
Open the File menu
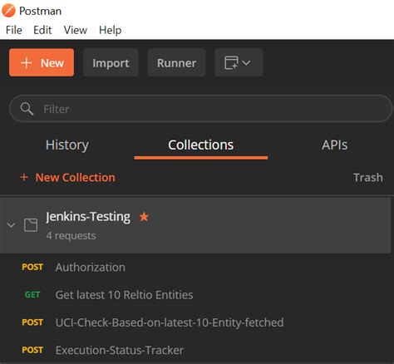click(14, 30)
